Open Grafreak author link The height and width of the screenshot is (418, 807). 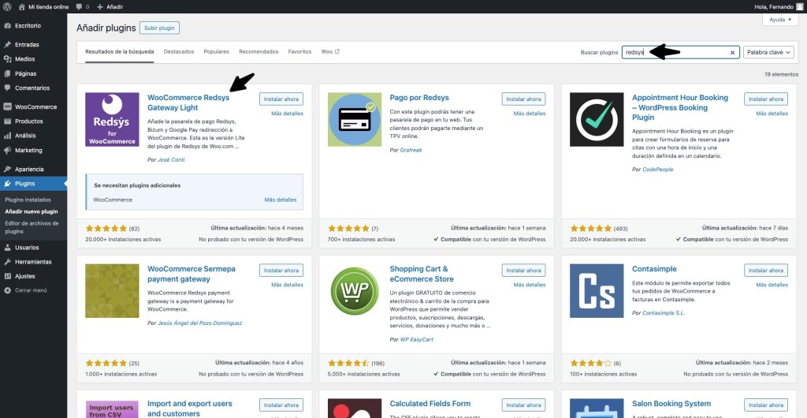pyautogui.click(x=411, y=150)
